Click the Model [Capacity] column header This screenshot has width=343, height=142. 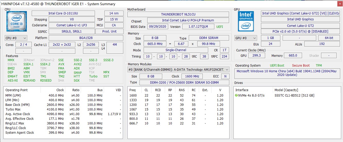click(286, 90)
